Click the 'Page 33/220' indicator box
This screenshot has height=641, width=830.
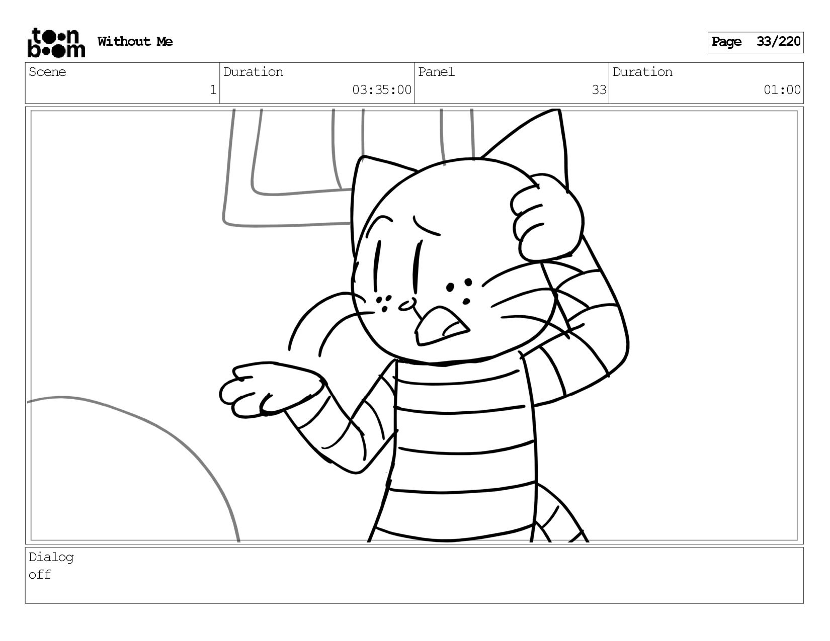click(756, 42)
